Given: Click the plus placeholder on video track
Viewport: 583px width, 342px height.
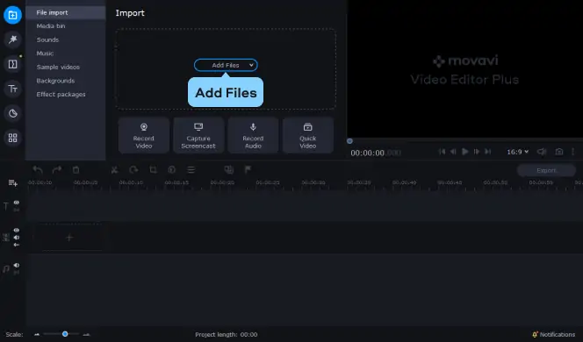Looking at the screenshot, I should coord(69,238).
